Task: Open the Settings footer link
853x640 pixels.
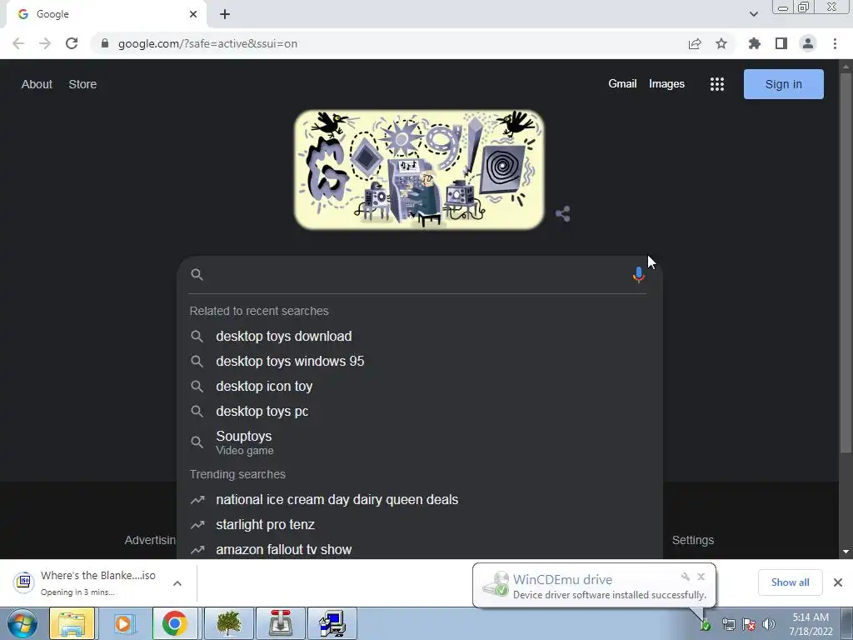Action: pos(692,540)
